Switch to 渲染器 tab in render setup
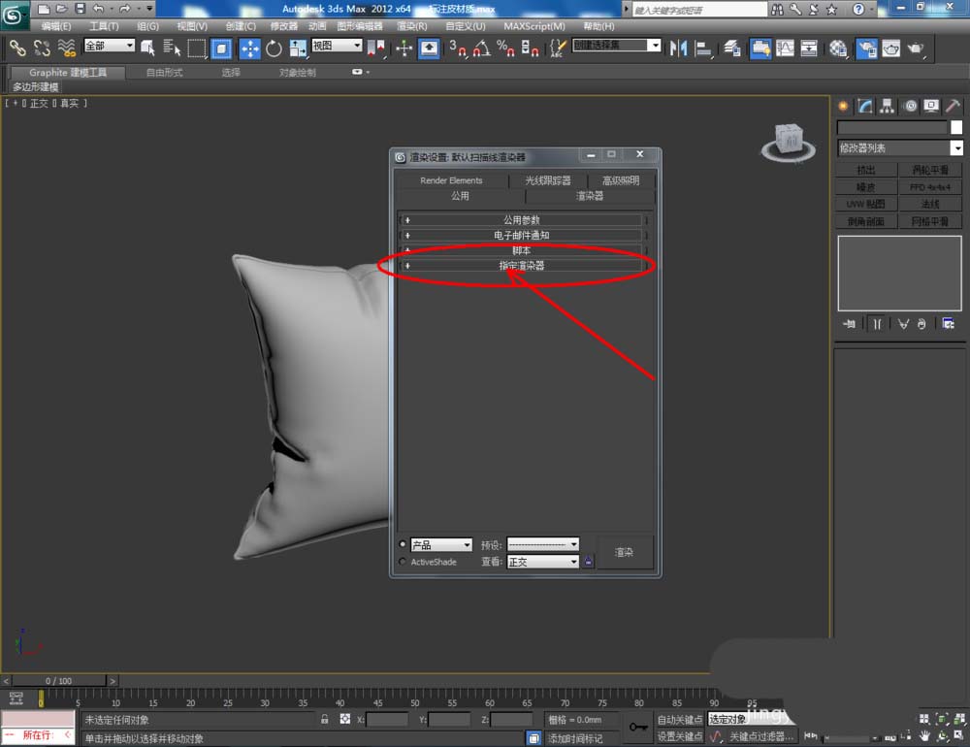This screenshot has height=747, width=970. [x=590, y=196]
